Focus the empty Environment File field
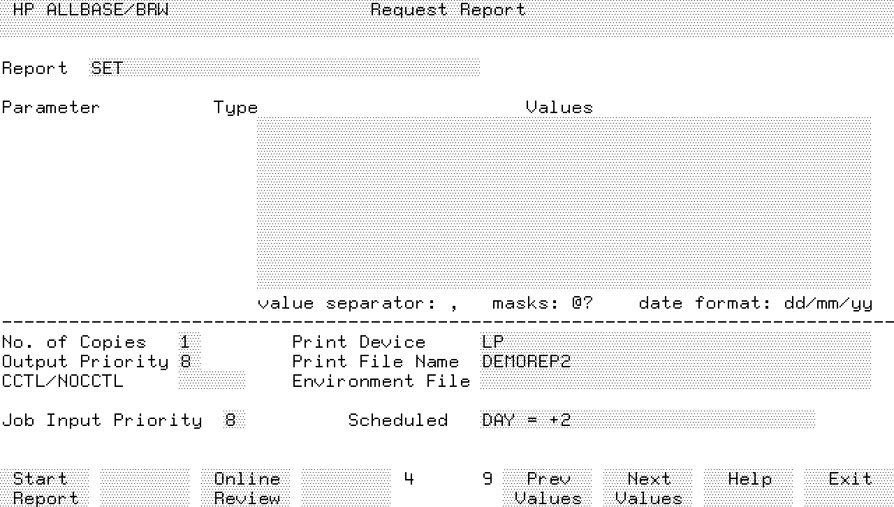The height and width of the screenshot is (507, 894). coord(675,381)
